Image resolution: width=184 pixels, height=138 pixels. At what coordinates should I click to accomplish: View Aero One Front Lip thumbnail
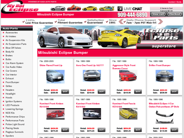click(x=92, y=76)
